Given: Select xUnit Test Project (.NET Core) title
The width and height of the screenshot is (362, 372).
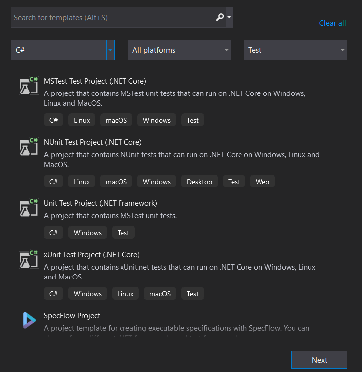Looking at the screenshot, I should tap(92, 255).
